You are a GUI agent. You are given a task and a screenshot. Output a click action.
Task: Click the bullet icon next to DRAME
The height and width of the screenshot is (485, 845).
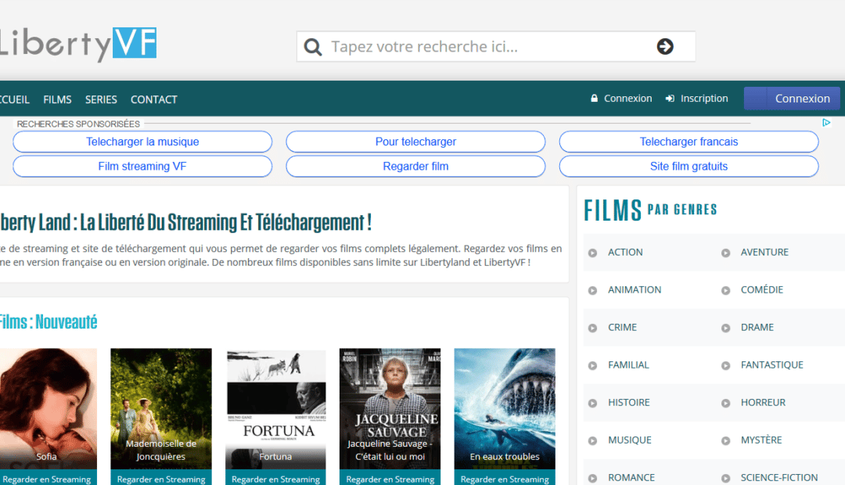(x=726, y=329)
